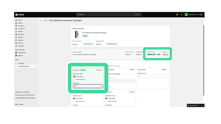Image resolution: width=221 pixels, height=124 pixels.
Task: Remove the Shipping card
Action: coord(132,70)
